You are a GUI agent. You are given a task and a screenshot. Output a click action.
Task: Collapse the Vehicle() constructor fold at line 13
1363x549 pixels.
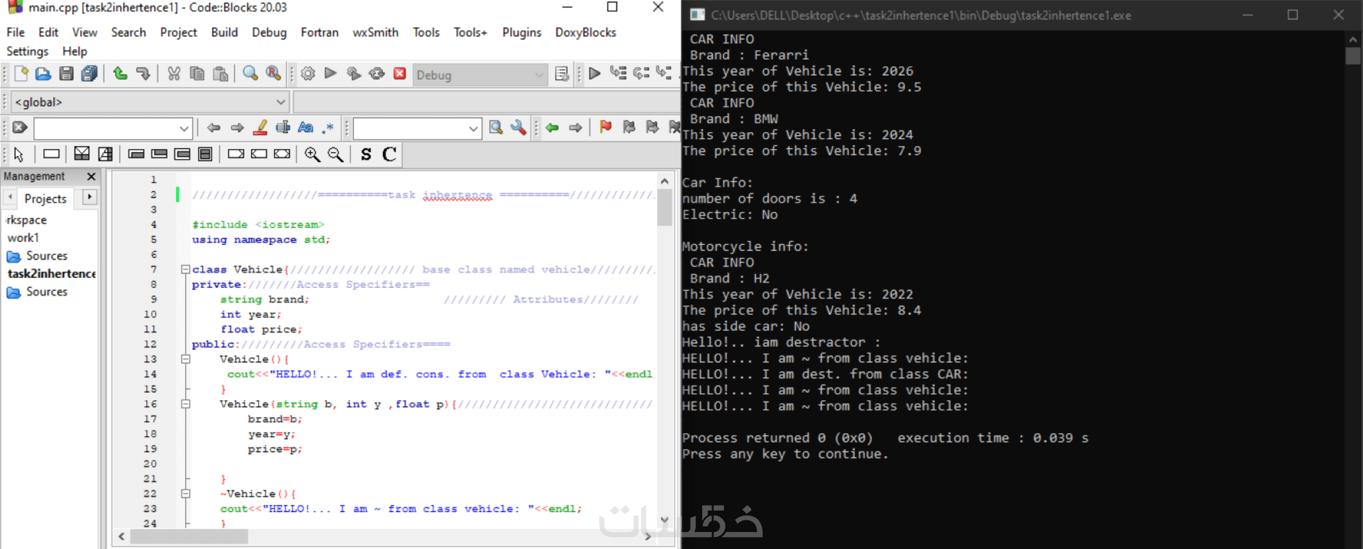pyautogui.click(x=186, y=359)
